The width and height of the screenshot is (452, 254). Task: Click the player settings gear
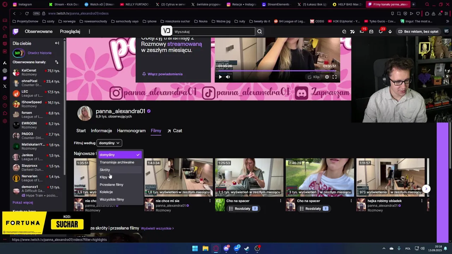(x=327, y=77)
